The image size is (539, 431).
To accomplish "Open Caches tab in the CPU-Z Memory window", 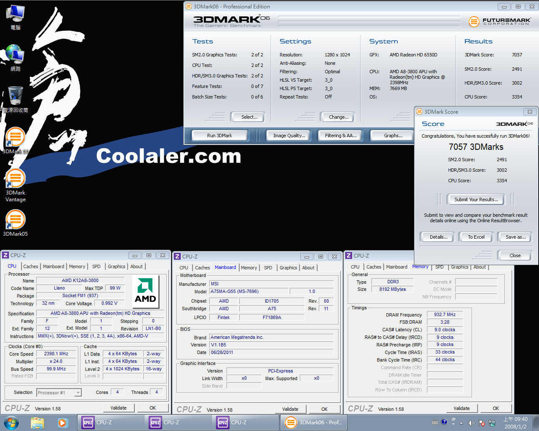I will 374,267.
